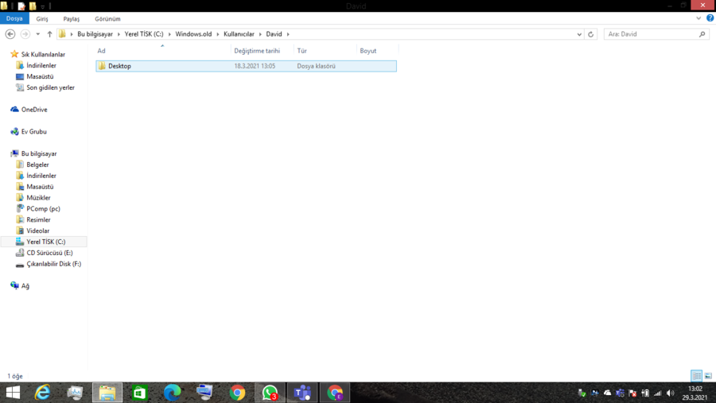
Task: Click the volume icon in the system tray
Action: click(x=670, y=393)
